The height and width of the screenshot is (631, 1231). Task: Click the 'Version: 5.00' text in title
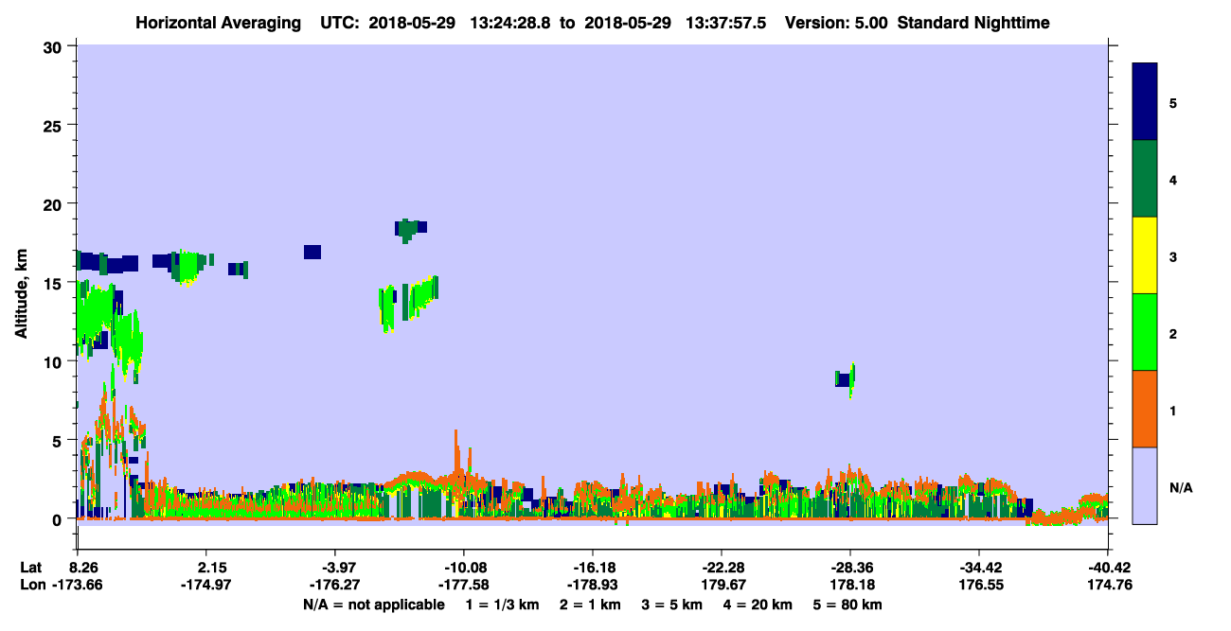point(836,22)
